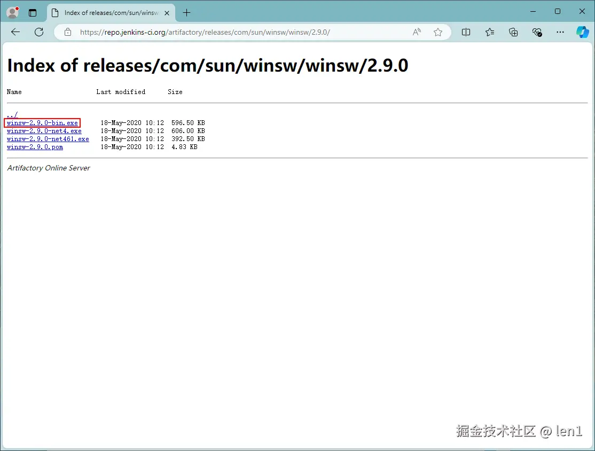Open the browser profile avatar
The height and width of the screenshot is (451, 595).
click(x=12, y=12)
